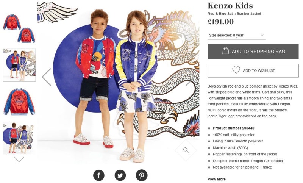Share product on Twitter
Image resolution: width=303 pixels, height=183 pixels.
click(120, 175)
